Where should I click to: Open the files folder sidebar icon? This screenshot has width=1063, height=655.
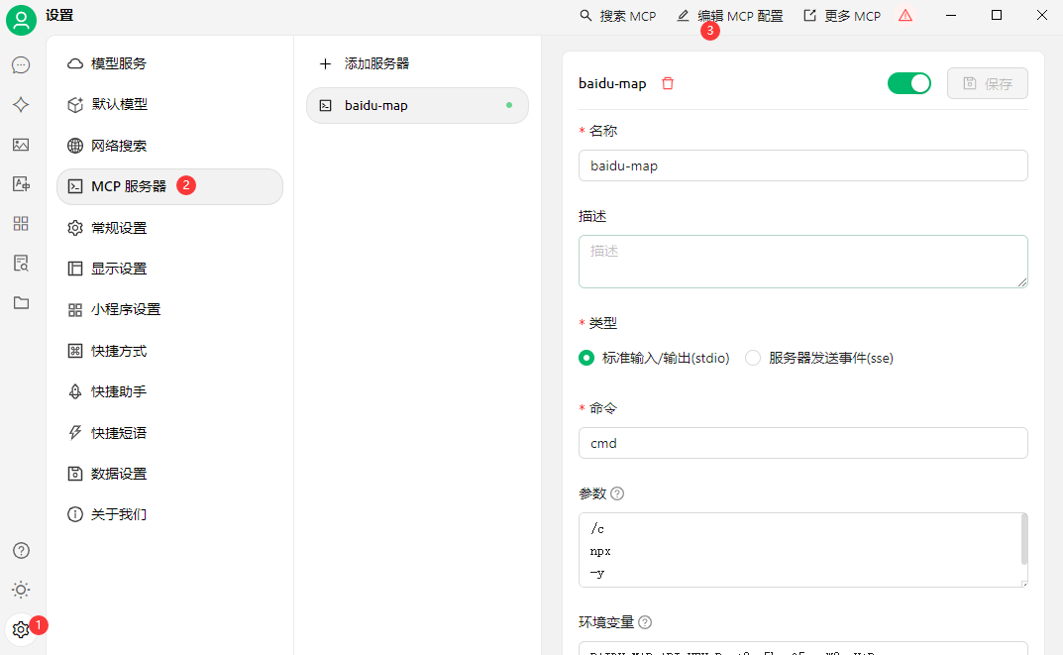click(21, 302)
